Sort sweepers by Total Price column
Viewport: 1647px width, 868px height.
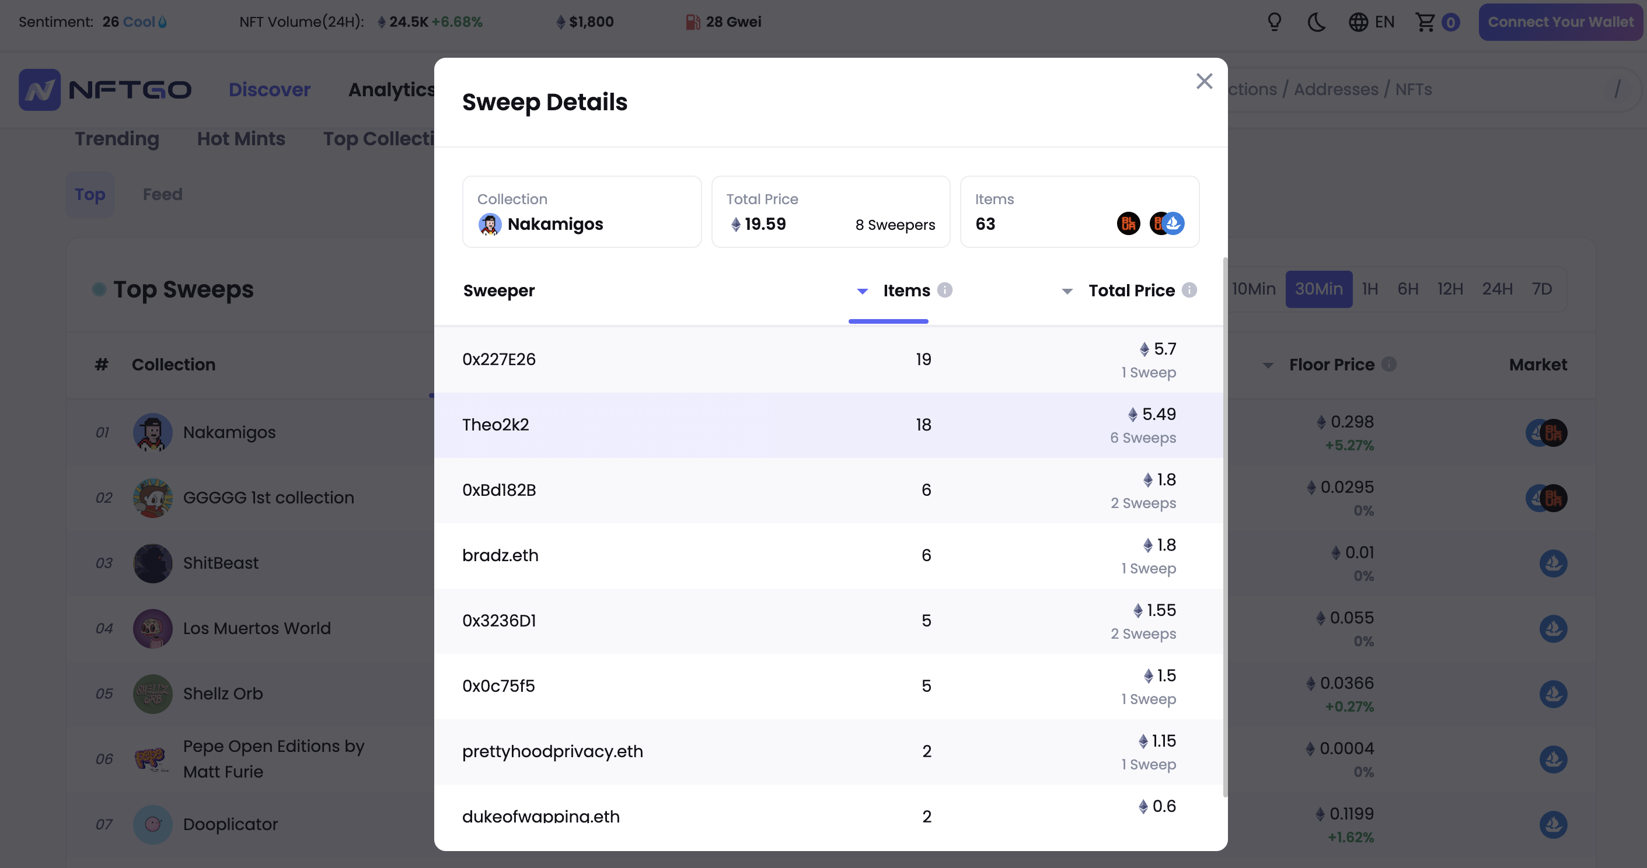coord(1130,291)
